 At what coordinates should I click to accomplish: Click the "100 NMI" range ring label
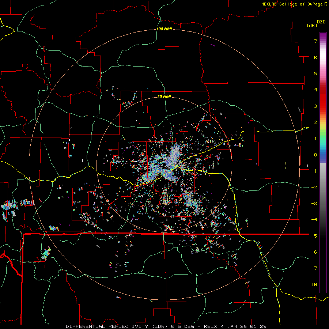(x=164, y=29)
